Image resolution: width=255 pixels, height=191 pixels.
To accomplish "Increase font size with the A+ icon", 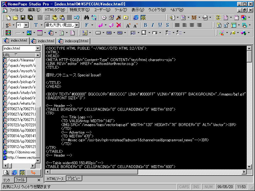I will point(128,25).
